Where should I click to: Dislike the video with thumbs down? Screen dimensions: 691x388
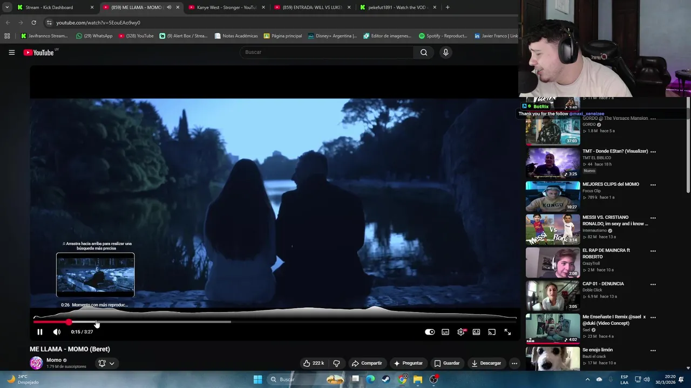click(x=336, y=363)
